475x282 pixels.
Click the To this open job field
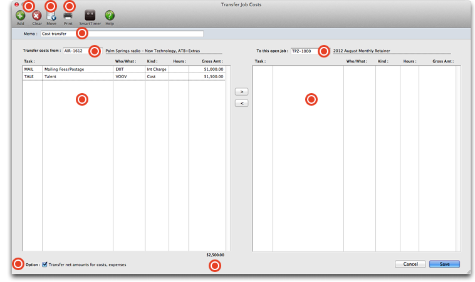(x=304, y=51)
